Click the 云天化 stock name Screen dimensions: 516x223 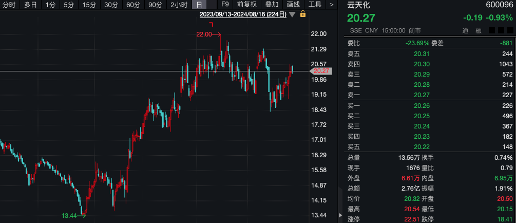coord(359,5)
